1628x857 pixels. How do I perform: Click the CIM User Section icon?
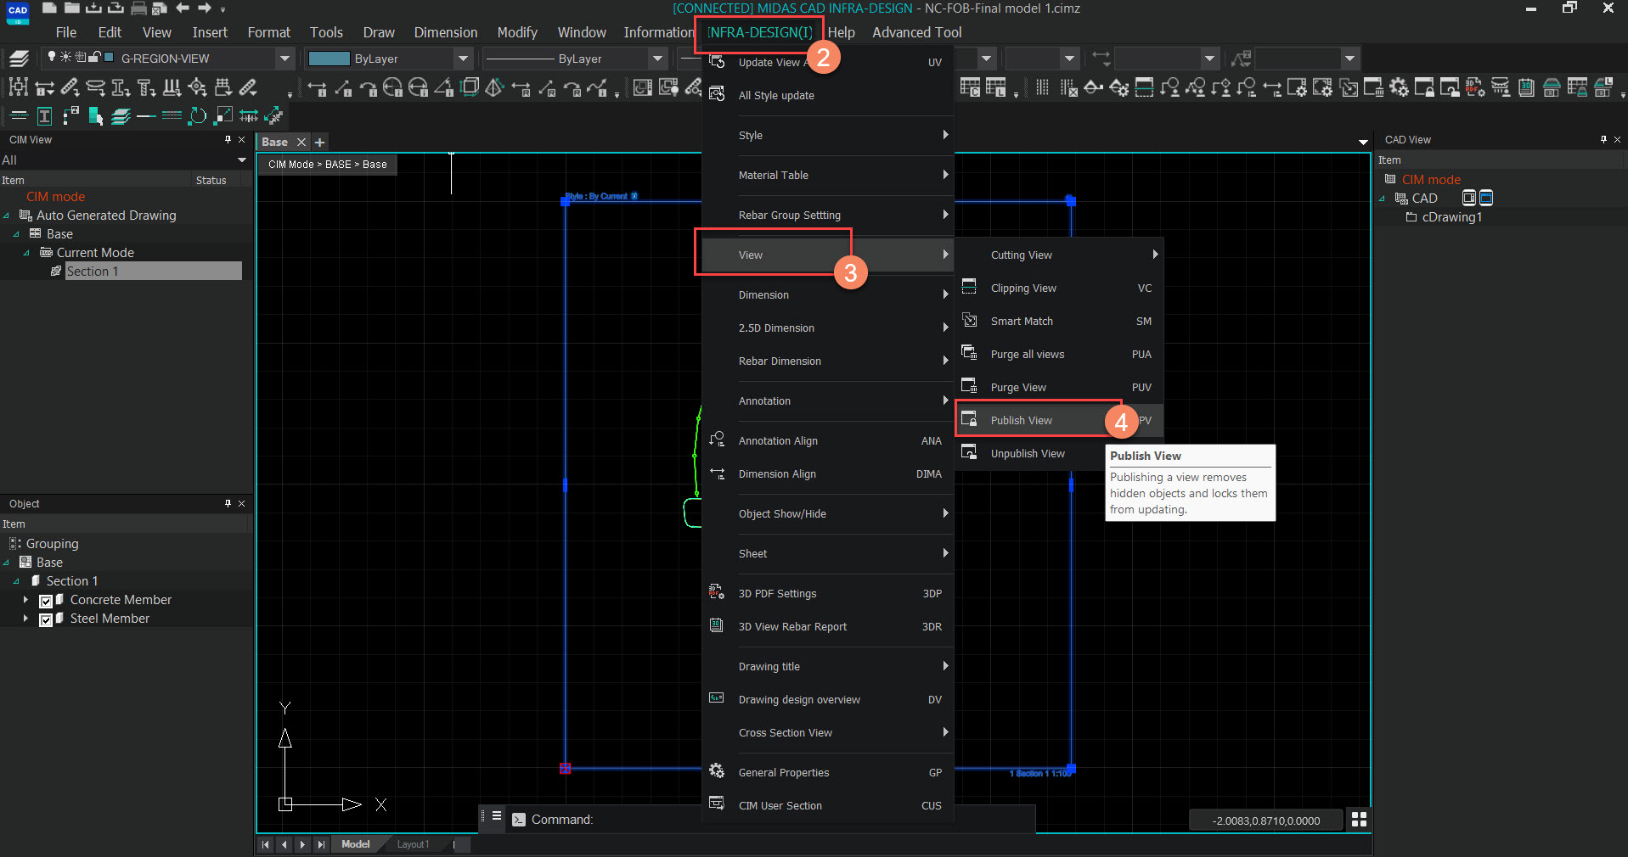coord(717,804)
